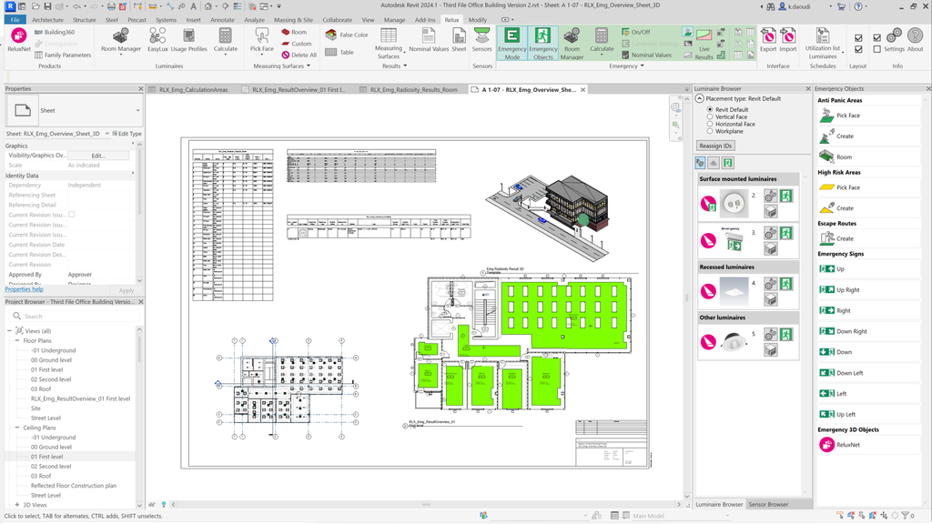
Task: Open Emergency Room Manager
Action: (572, 43)
